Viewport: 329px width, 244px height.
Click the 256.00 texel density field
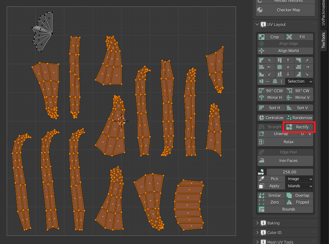coord(290,172)
